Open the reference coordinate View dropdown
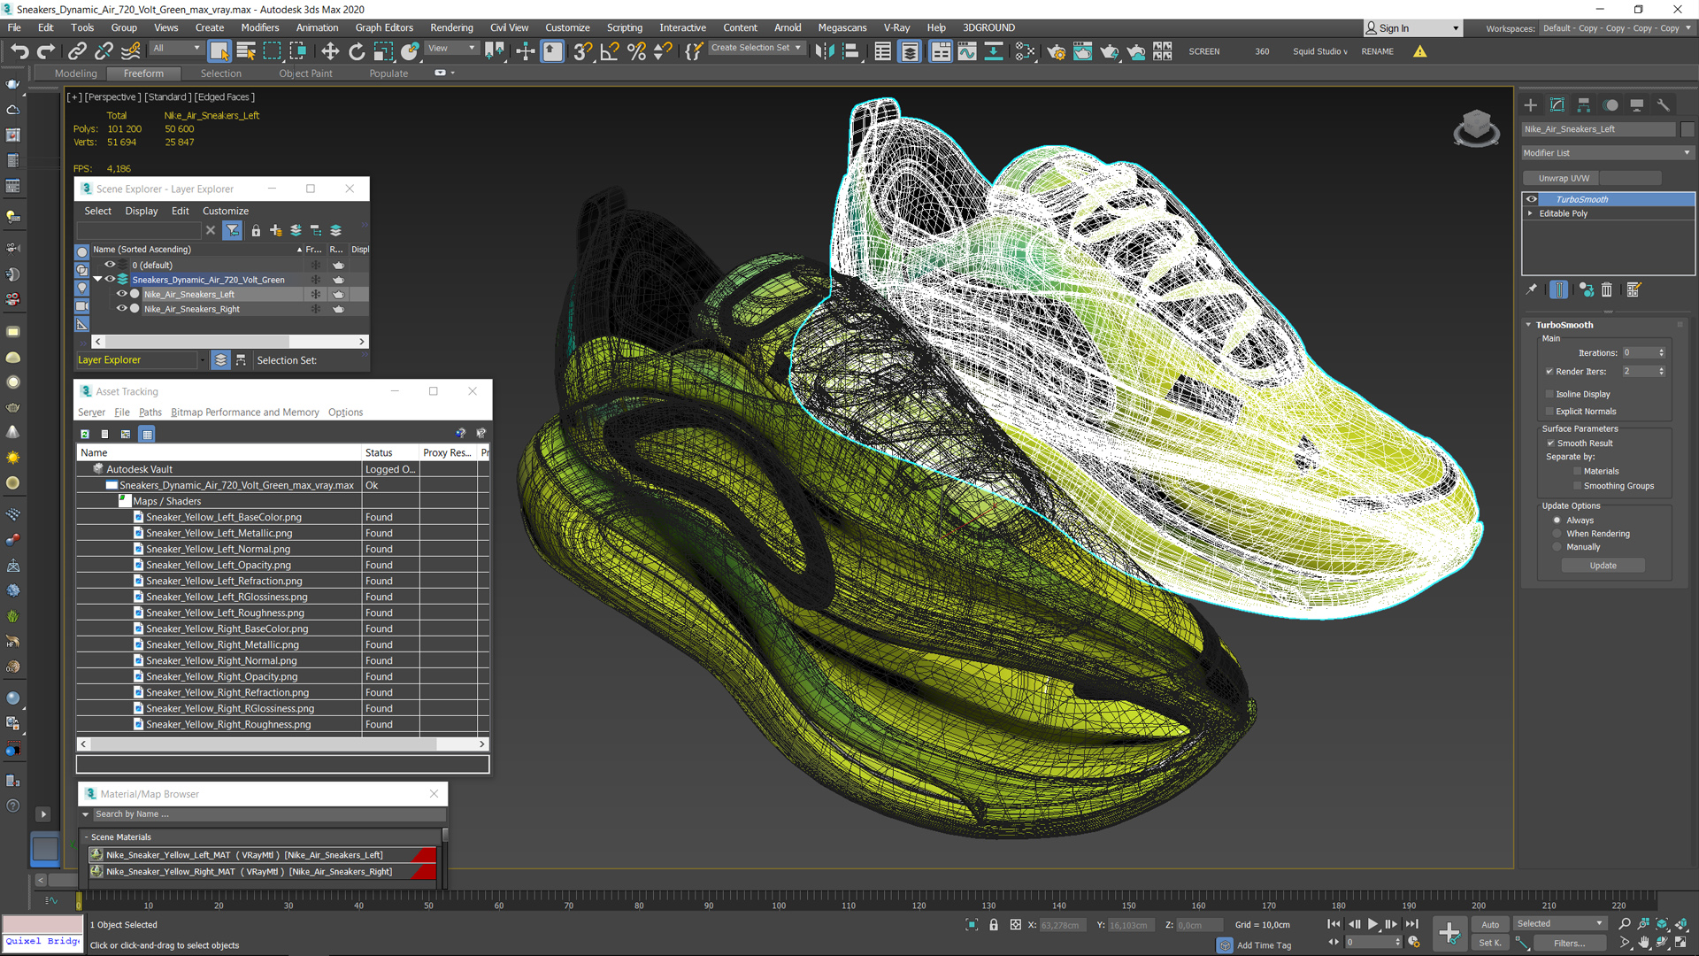Viewport: 1699px width, 956px height. [x=452, y=49]
